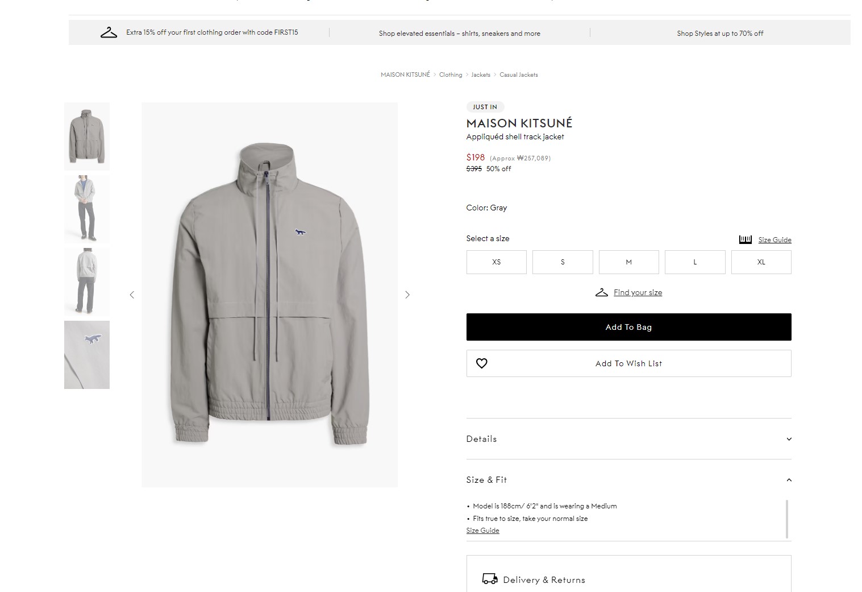
Task: Select size M
Action: (x=628, y=262)
